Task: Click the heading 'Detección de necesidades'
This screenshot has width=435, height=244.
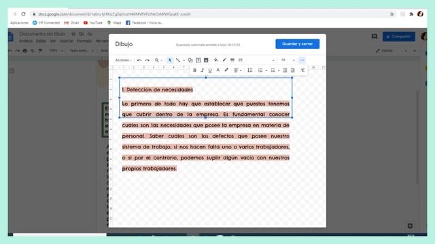Action: coord(160,89)
